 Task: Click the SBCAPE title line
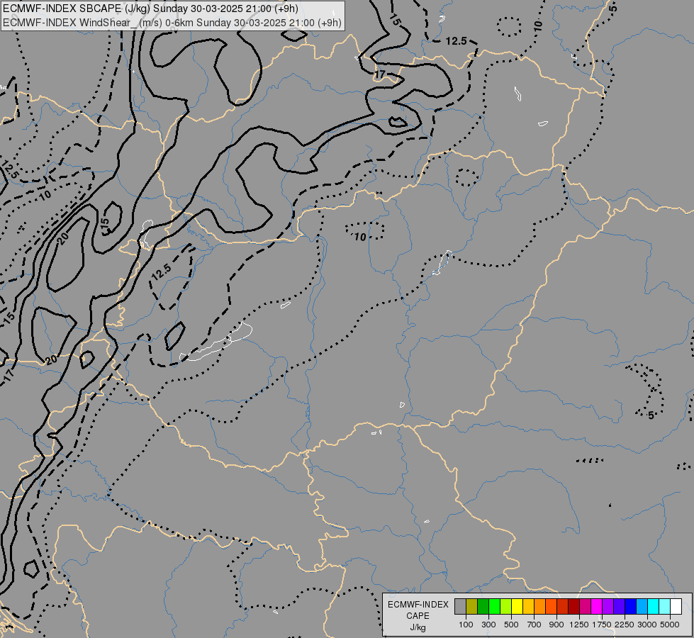(150, 9)
